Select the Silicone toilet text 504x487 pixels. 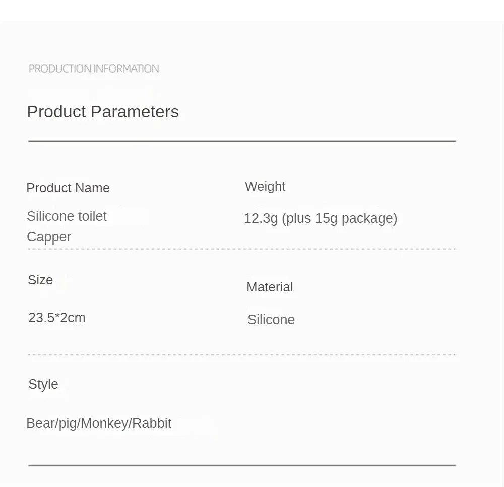coord(67,216)
